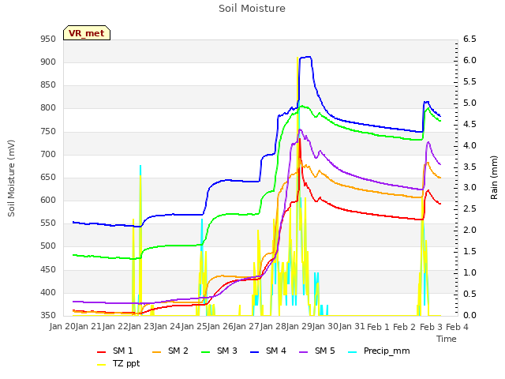Click the 6.5 rain axis tick label

click(x=469, y=39)
